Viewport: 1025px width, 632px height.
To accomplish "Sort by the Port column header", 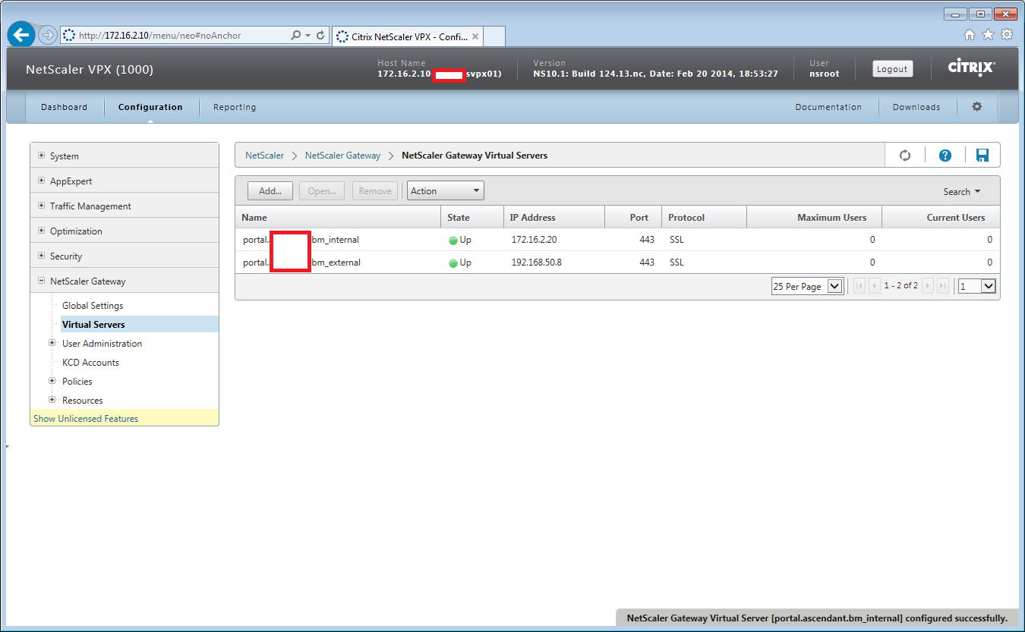I will click(x=633, y=217).
